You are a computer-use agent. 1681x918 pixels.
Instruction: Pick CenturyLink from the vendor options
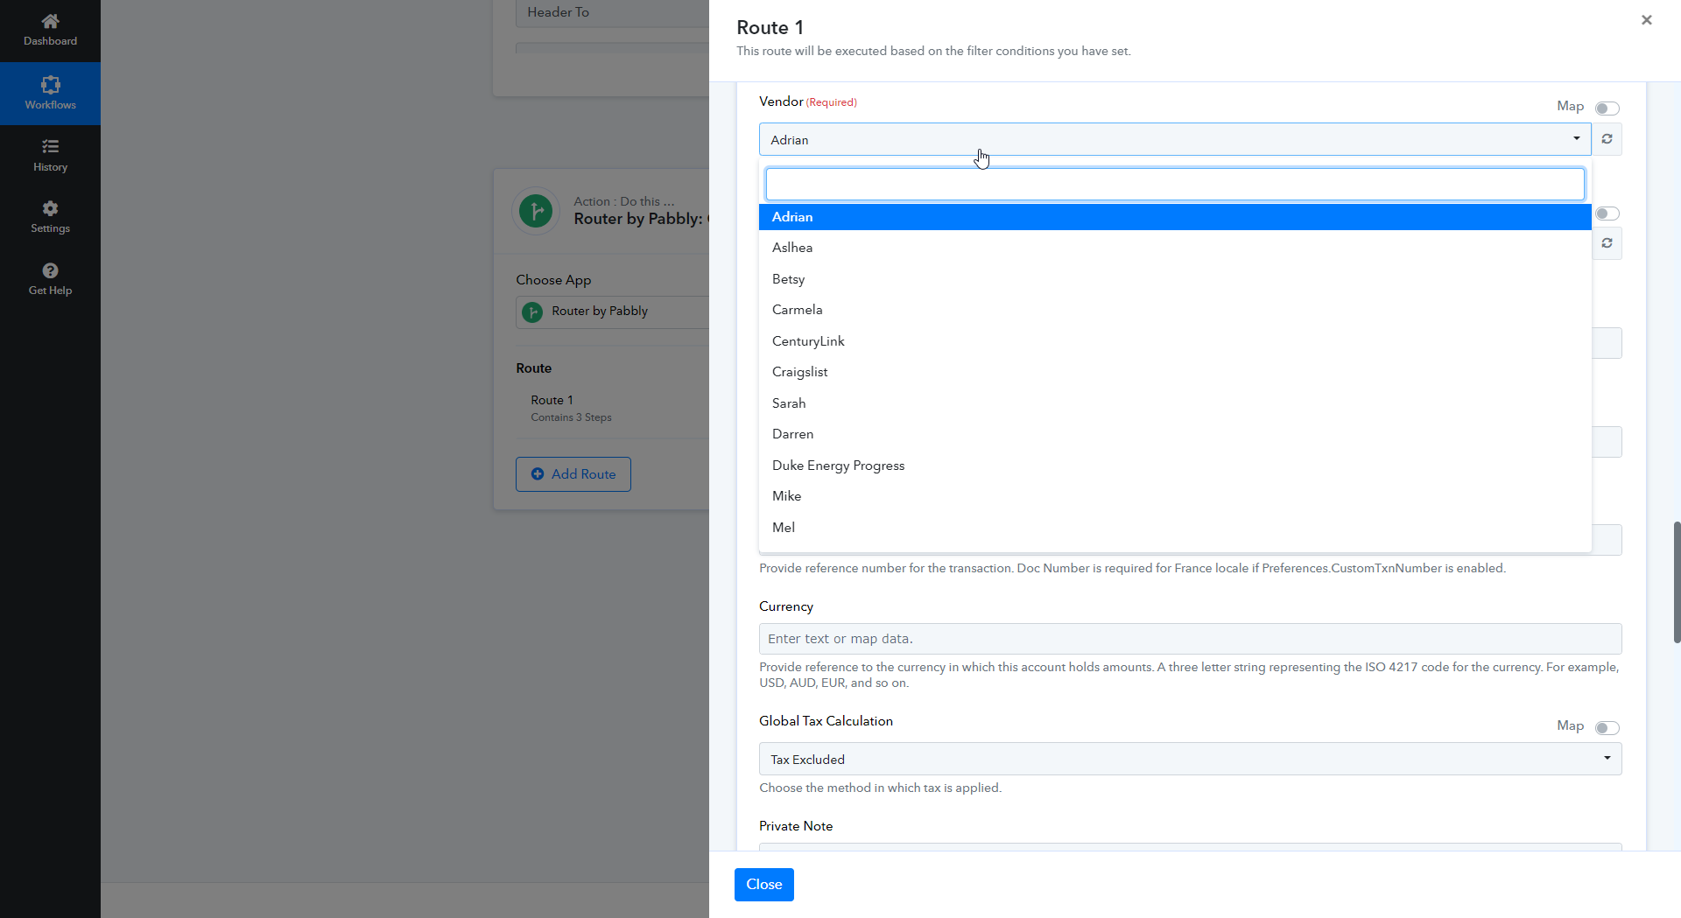pyautogui.click(x=1175, y=341)
